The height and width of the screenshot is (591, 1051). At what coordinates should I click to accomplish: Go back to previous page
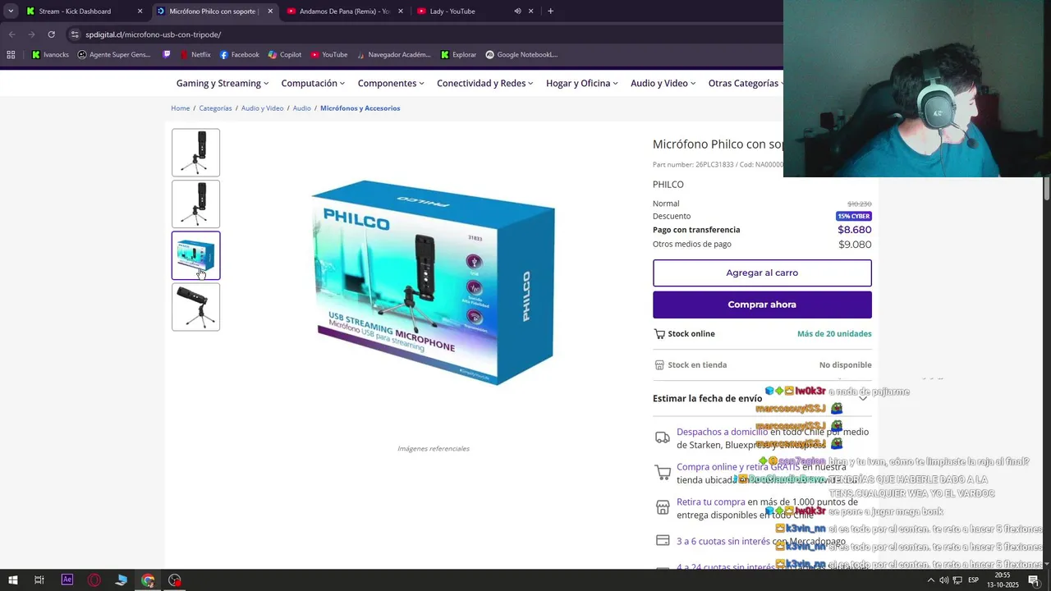coord(11,34)
